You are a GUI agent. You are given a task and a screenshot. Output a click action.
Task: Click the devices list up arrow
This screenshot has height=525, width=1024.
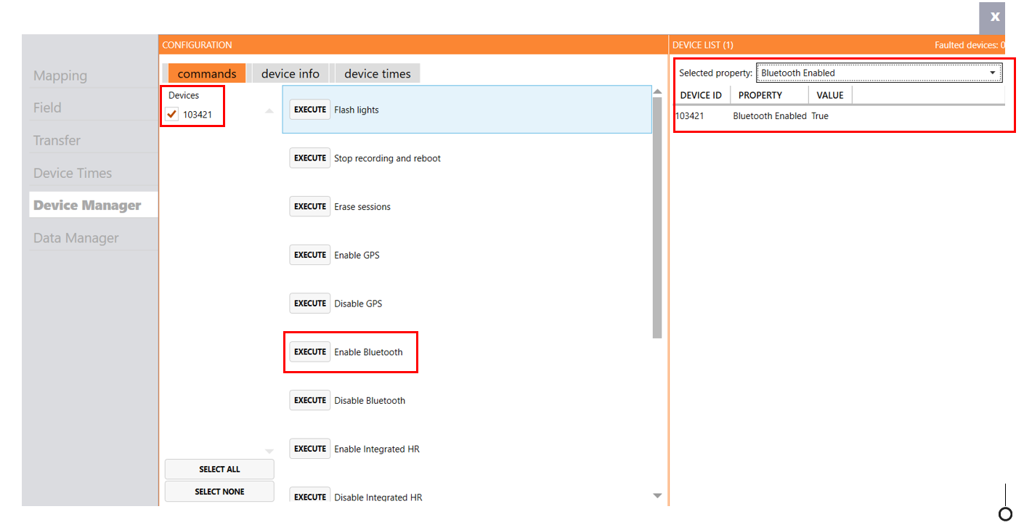(x=269, y=111)
